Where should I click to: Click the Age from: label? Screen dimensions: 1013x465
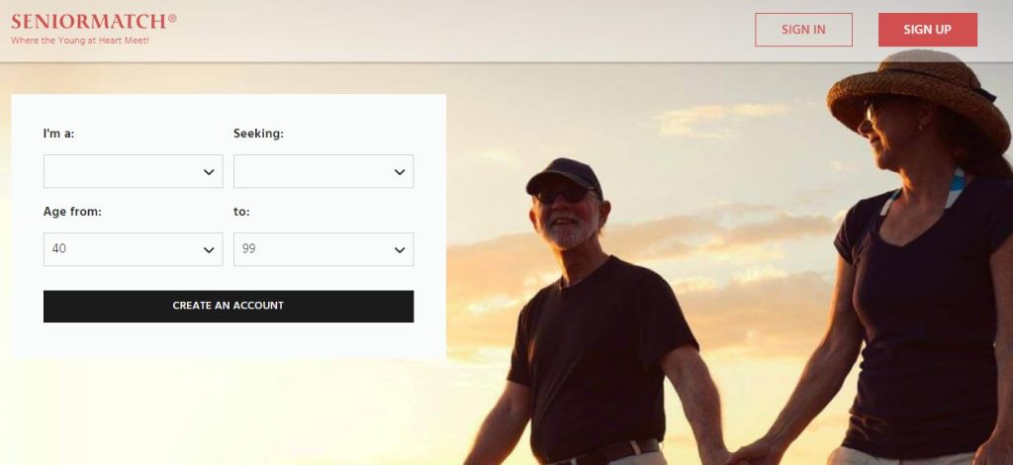coord(72,211)
